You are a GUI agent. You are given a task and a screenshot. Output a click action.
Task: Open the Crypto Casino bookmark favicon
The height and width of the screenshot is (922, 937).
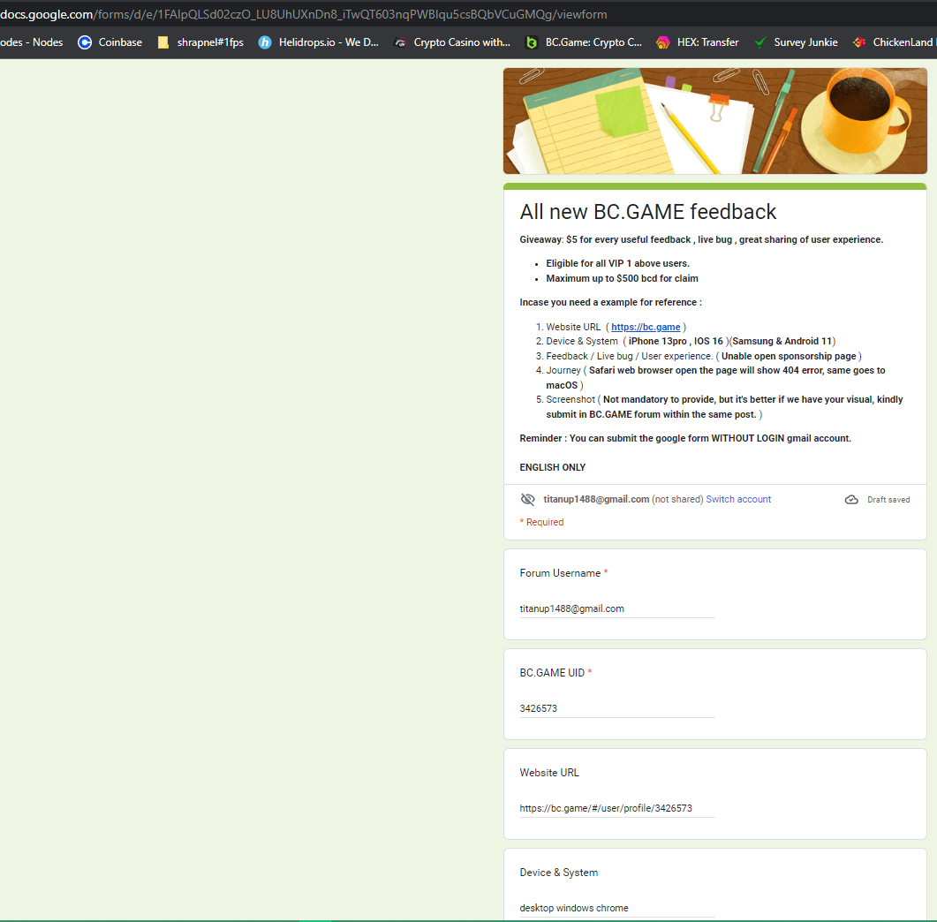pos(400,42)
